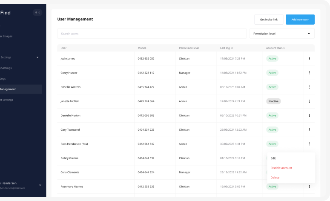The height and width of the screenshot is (201, 330).
Task: Click the Inactive status badge for Janette McNeil
Action: click(x=273, y=101)
